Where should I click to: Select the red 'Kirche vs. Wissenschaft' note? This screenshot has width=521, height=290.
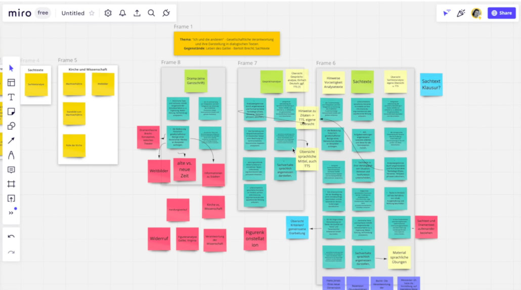click(213, 207)
